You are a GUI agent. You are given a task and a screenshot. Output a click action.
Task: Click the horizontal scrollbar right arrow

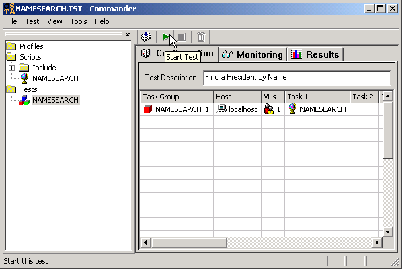click(x=377, y=242)
